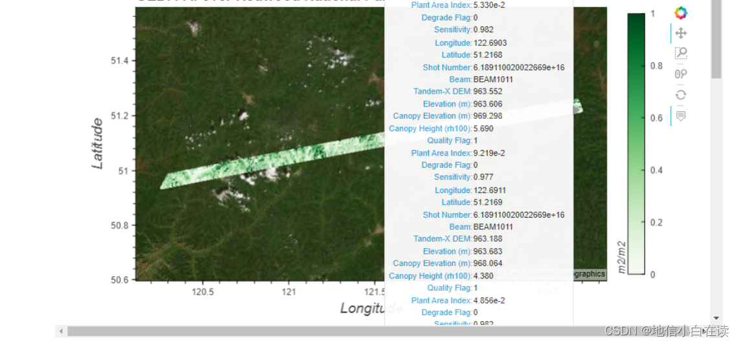This screenshot has width=739, height=343.
Task: Click the vertical scrollbar down arrow
Action: (x=716, y=318)
